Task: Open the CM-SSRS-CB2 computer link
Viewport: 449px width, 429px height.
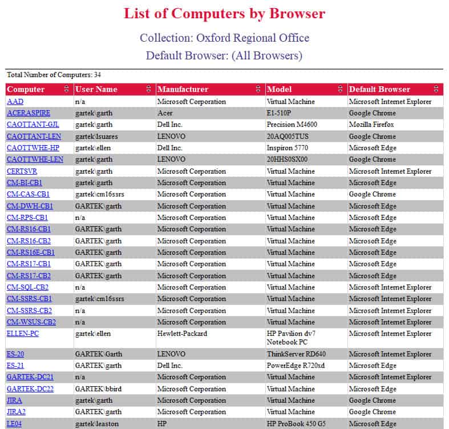Action: tap(29, 311)
